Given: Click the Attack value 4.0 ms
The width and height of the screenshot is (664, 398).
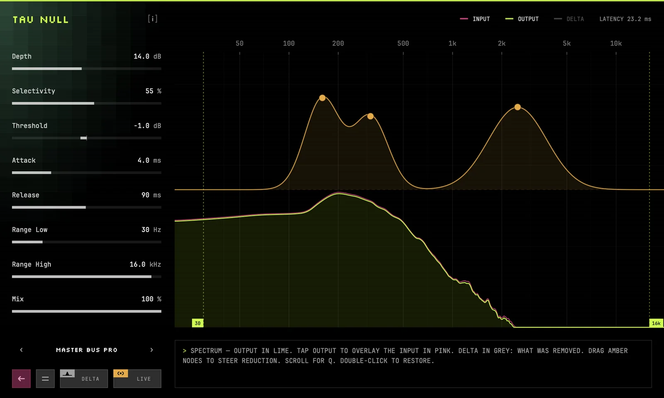Looking at the screenshot, I should click(x=149, y=160).
